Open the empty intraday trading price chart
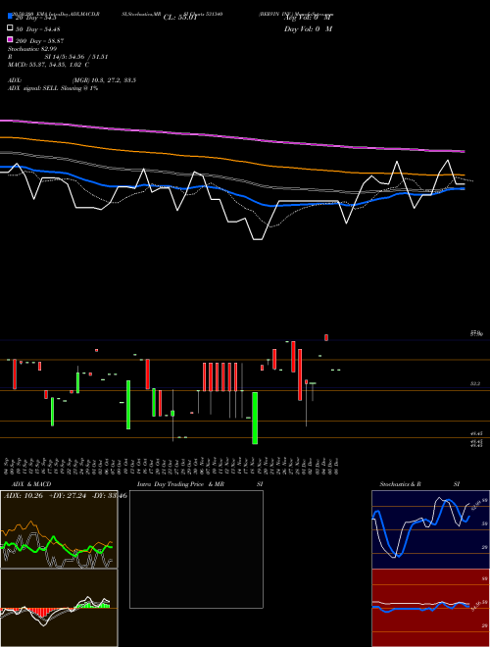This screenshot has width=490, height=647. coord(196,549)
